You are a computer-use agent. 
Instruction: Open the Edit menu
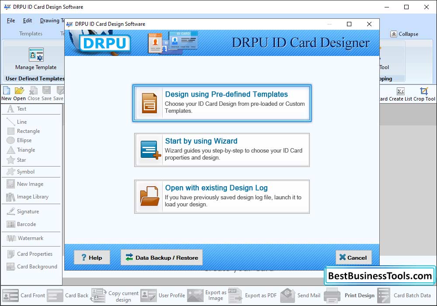pyautogui.click(x=27, y=21)
